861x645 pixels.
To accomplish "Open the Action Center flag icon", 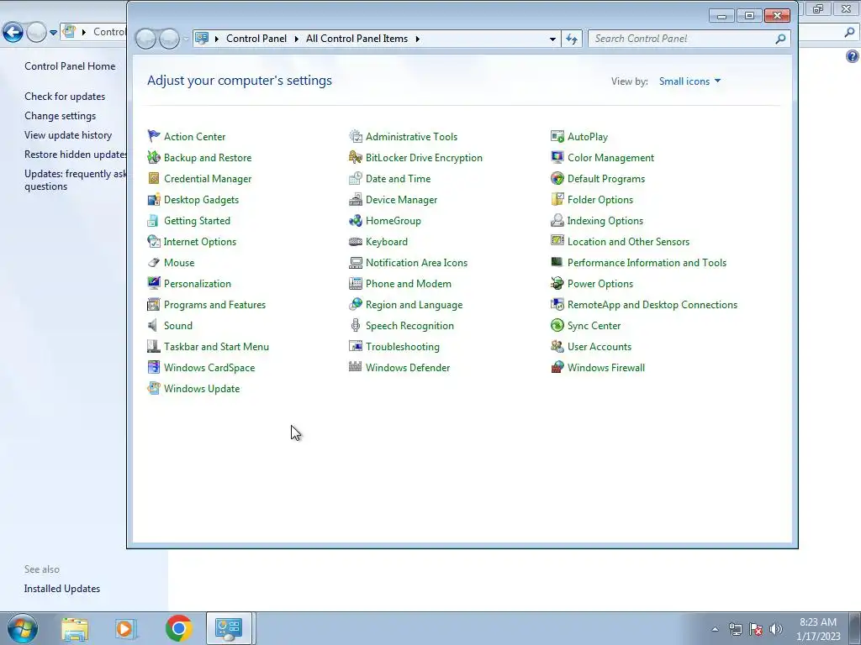I will [x=154, y=136].
